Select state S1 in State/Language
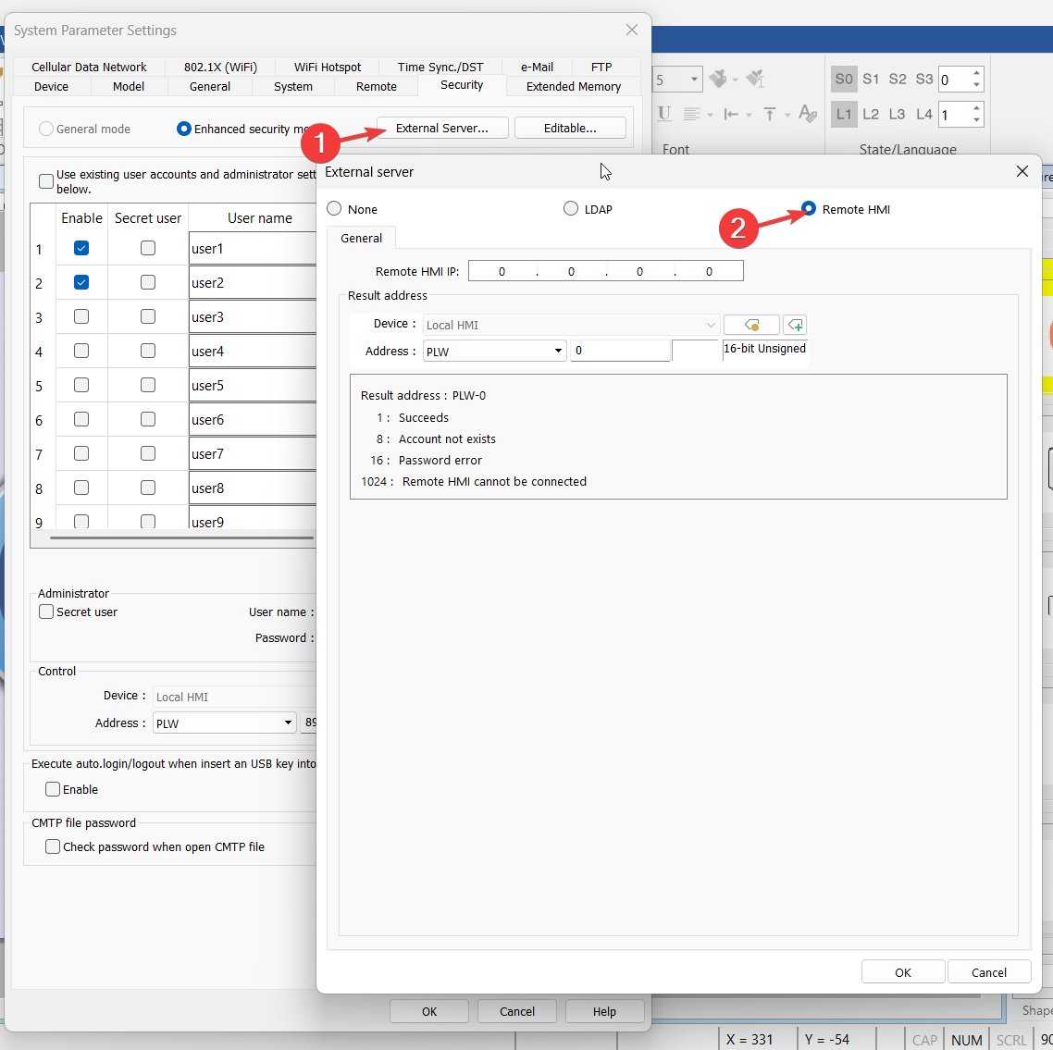This screenshot has width=1053, height=1050. pyautogui.click(x=871, y=80)
